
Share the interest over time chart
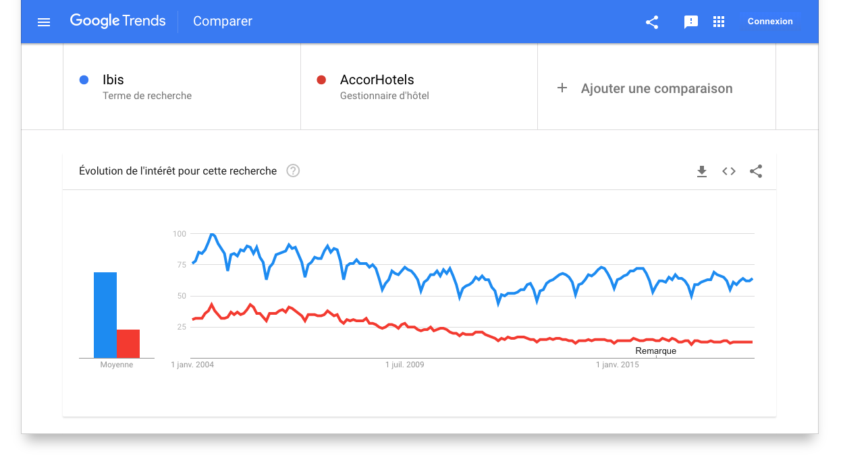click(x=756, y=171)
